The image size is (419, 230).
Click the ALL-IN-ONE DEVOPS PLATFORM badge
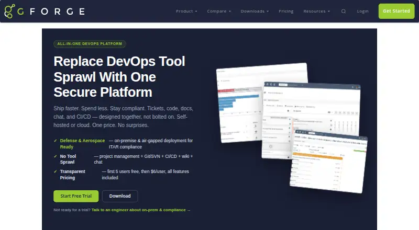(90, 44)
